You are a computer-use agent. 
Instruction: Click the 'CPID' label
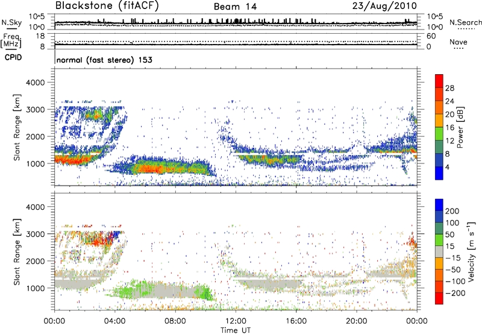(13, 57)
